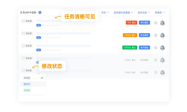
Task: Click clock icon in the 今天 截止 row
Action: click(156, 23)
